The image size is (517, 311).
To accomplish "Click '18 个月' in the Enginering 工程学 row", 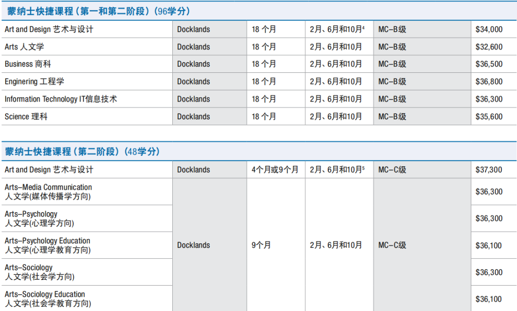I will pos(264,81).
